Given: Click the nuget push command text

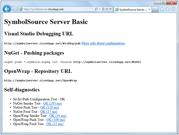Looking at the screenshot, I should [x=73, y=62].
